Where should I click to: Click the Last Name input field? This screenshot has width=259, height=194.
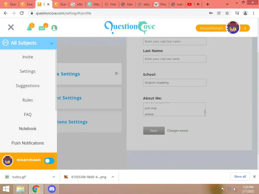click(x=175, y=59)
